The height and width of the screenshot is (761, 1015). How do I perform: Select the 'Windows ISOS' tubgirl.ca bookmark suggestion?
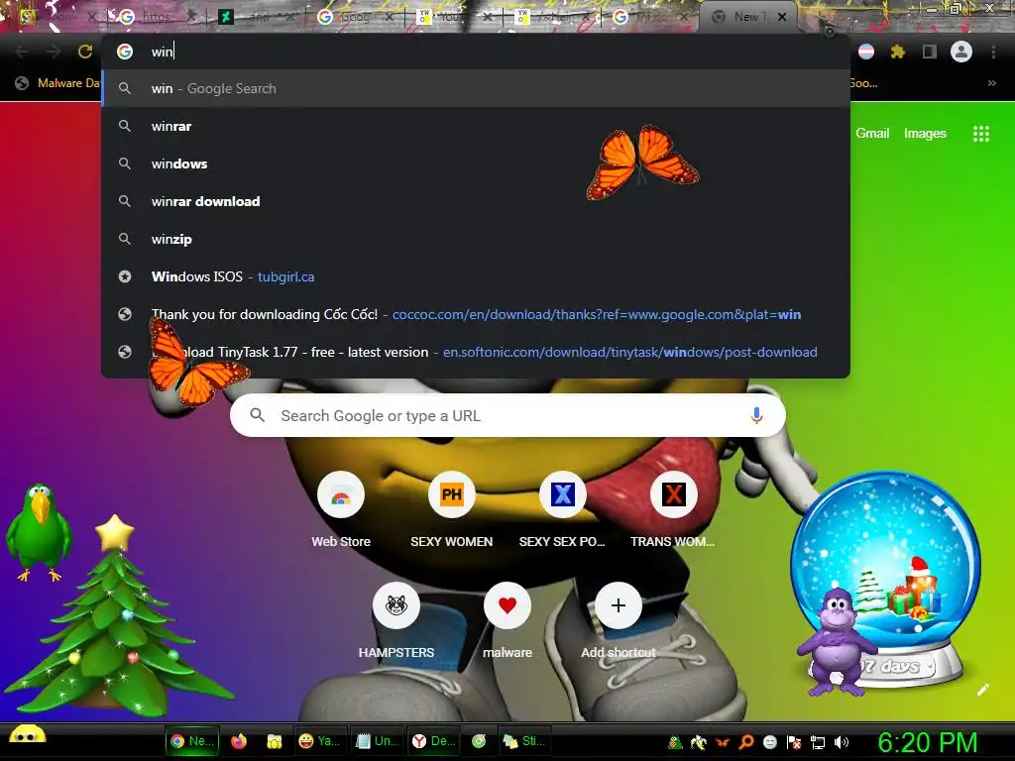click(476, 276)
